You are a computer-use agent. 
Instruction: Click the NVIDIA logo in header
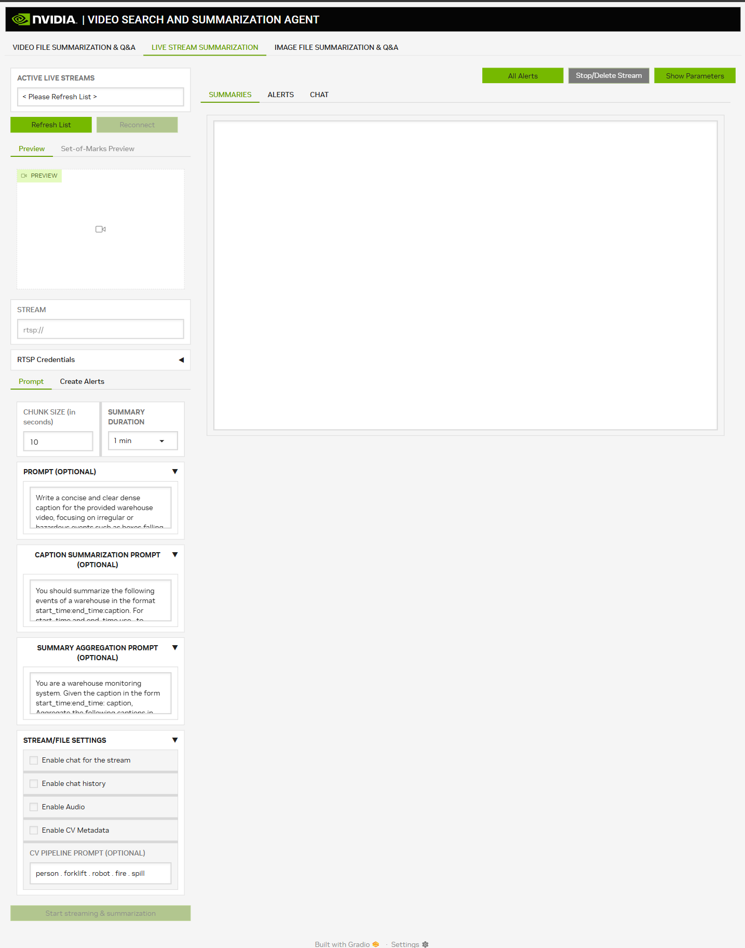tap(44, 20)
